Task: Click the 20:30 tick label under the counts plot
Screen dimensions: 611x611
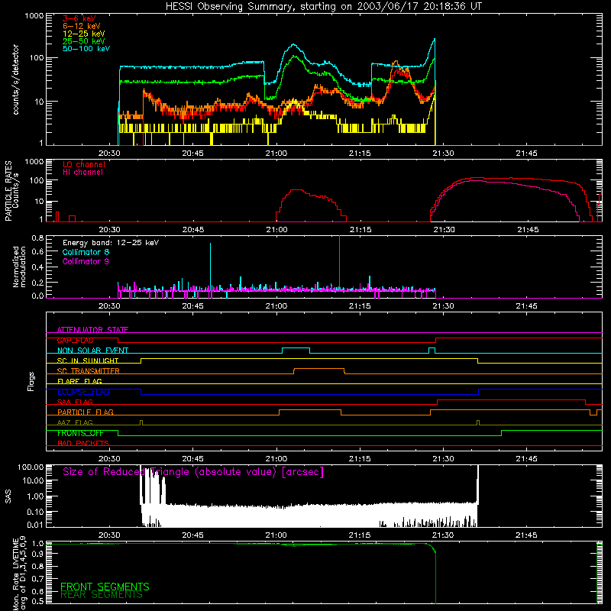Action: click(109, 154)
